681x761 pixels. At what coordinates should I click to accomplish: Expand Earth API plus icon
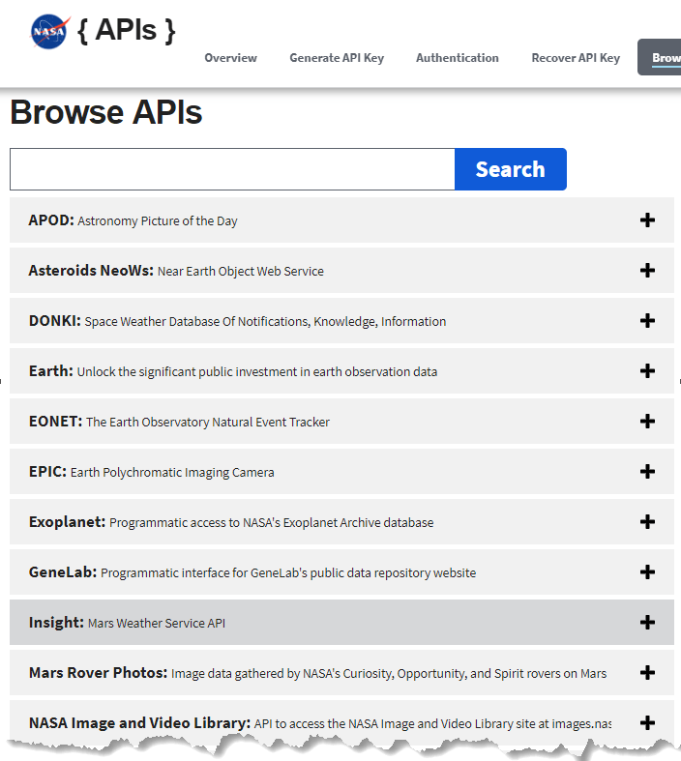click(647, 371)
